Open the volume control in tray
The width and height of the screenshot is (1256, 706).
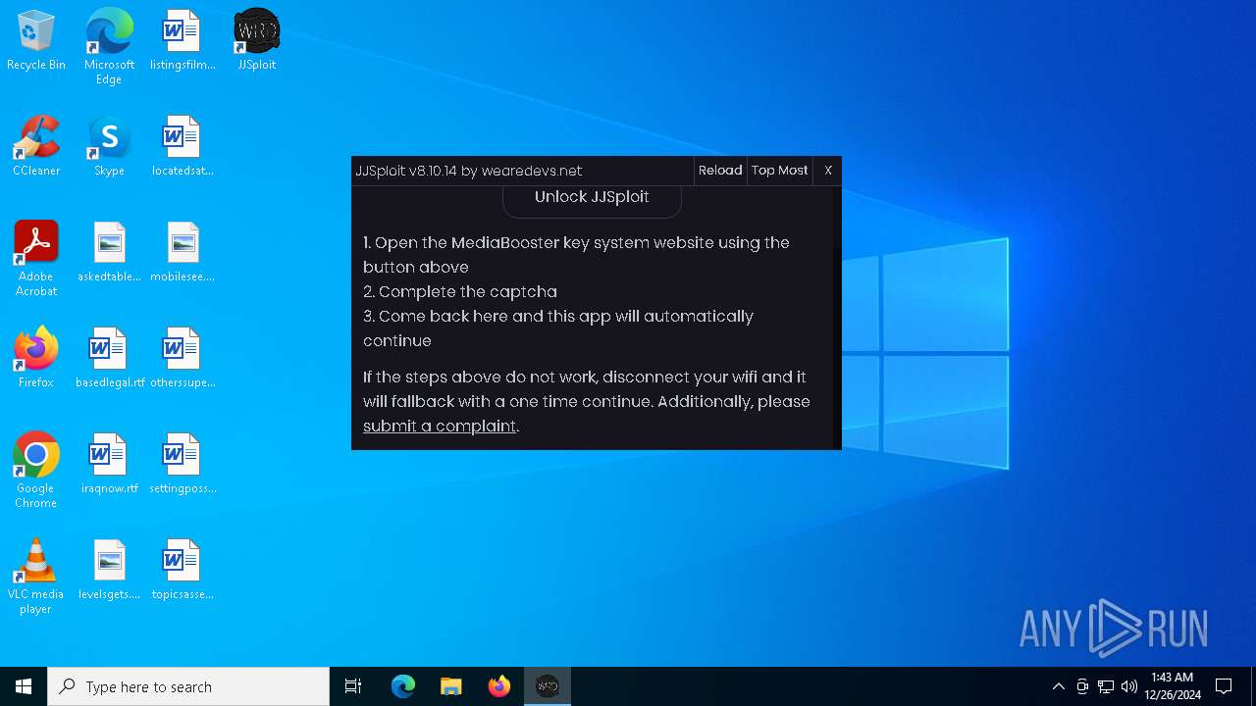pos(1129,686)
